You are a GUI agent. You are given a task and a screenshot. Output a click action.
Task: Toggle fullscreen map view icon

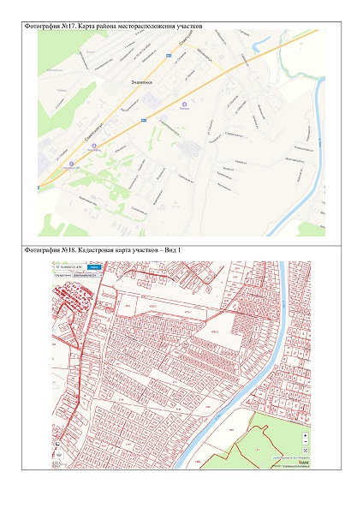[x=306, y=451]
